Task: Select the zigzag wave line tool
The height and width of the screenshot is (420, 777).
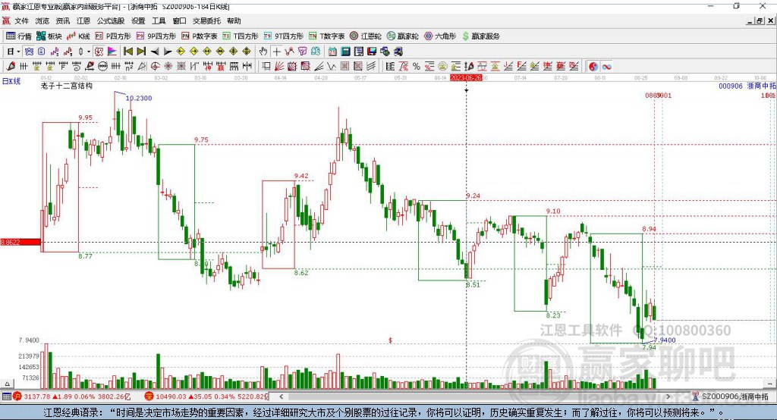Action: 332,66
